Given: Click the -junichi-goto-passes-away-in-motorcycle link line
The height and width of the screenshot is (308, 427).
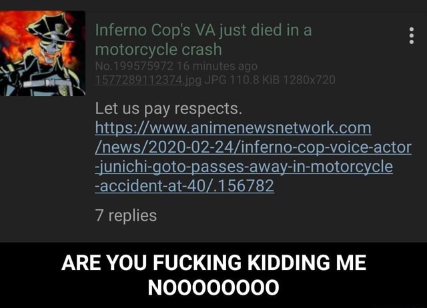Looking at the screenshot, I should (244, 167).
